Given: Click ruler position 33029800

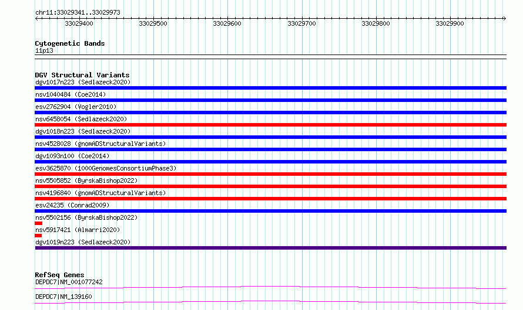Looking at the screenshot, I should tap(376, 23).
